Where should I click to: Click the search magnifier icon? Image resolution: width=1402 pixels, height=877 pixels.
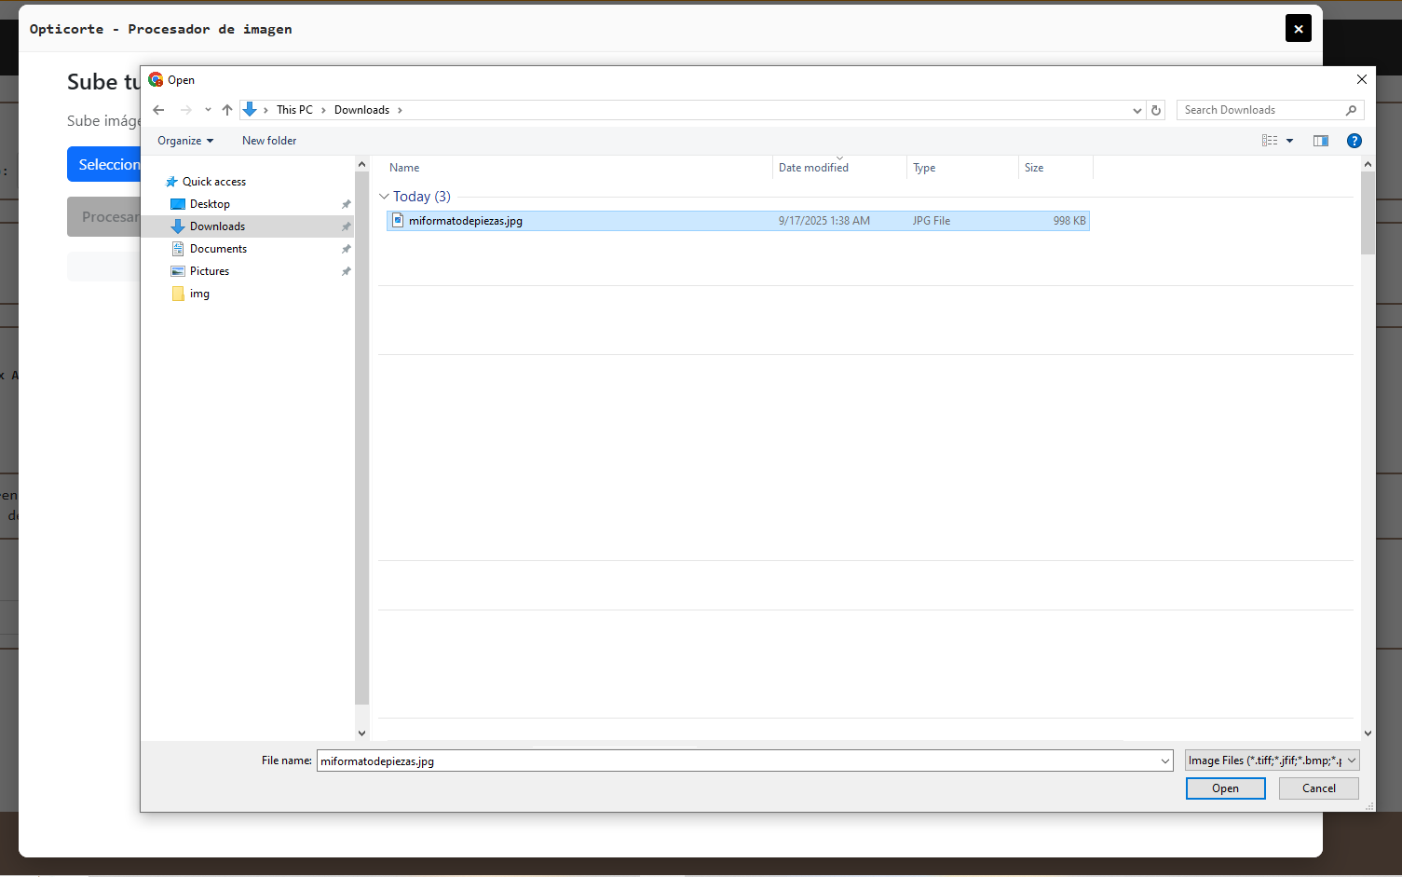click(x=1351, y=110)
